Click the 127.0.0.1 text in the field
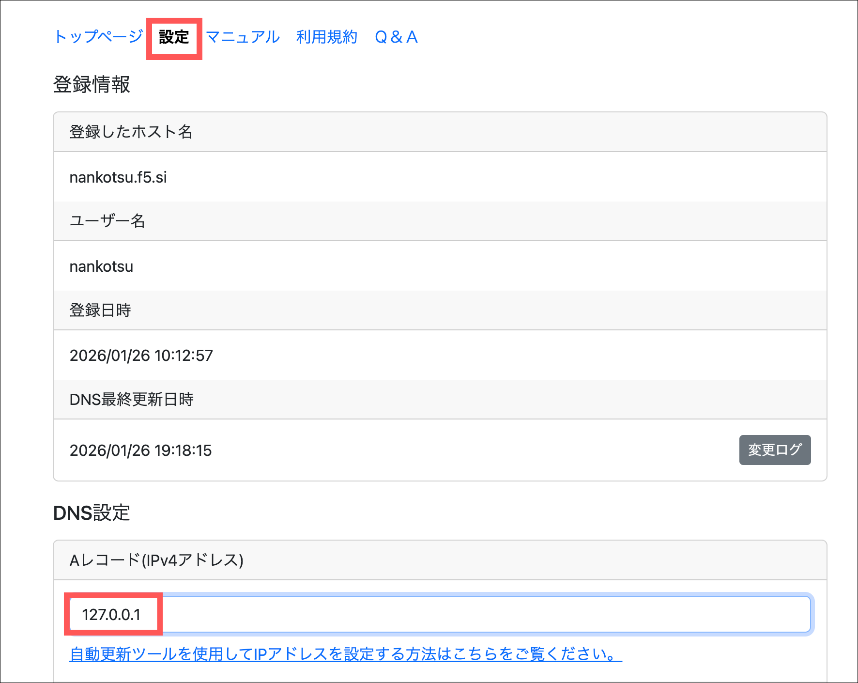 111,614
